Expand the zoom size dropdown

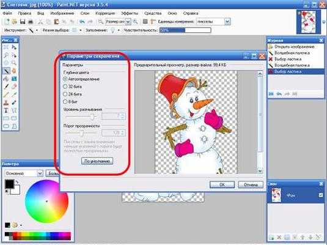coord(128,21)
